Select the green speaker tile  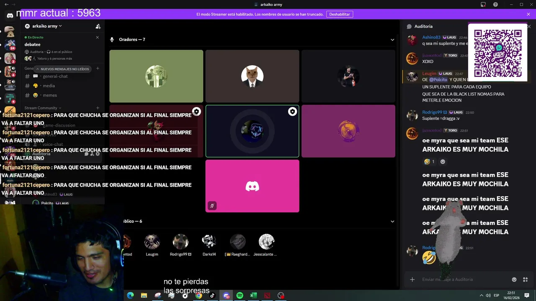tap(156, 76)
